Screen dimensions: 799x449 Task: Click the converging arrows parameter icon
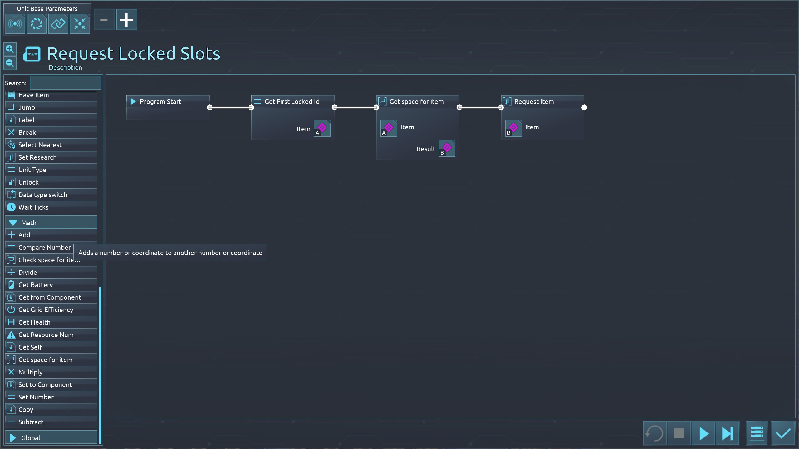[x=80, y=24]
